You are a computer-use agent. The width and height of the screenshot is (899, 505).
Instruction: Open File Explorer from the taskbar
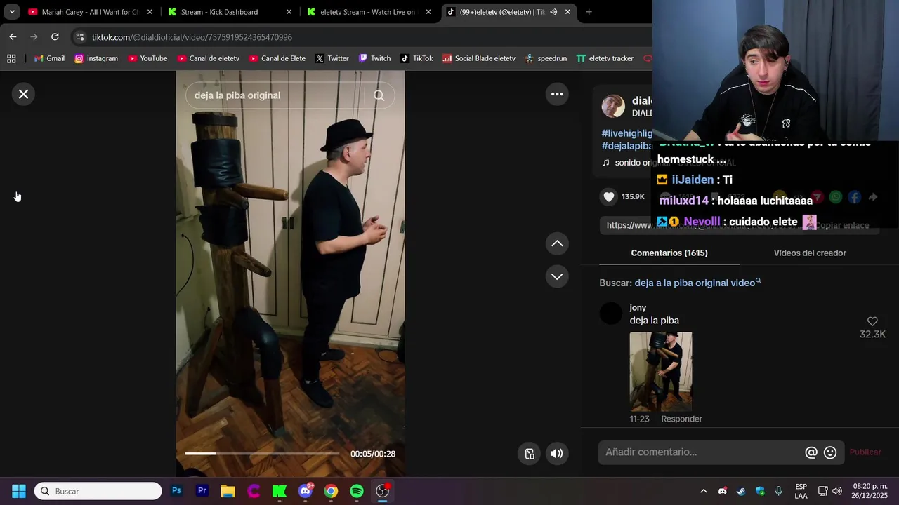click(228, 491)
